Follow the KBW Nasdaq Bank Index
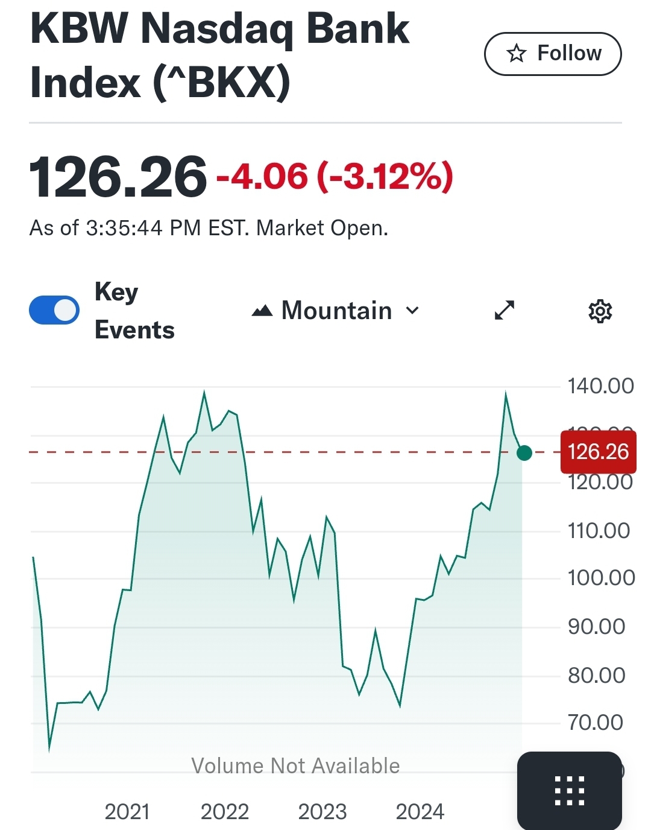 coord(553,54)
